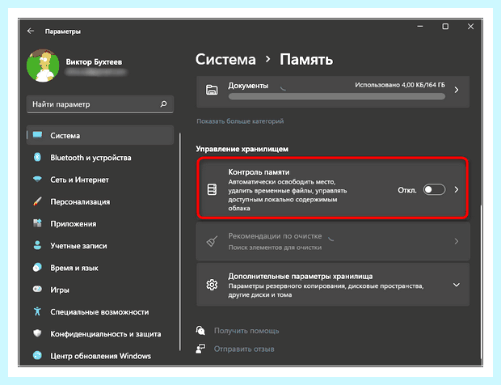Open Специальные возможности section
This screenshot has width=501, height=385.
(100, 311)
